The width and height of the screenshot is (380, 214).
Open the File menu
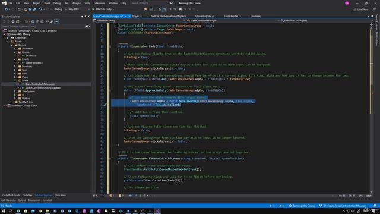[11, 3]
